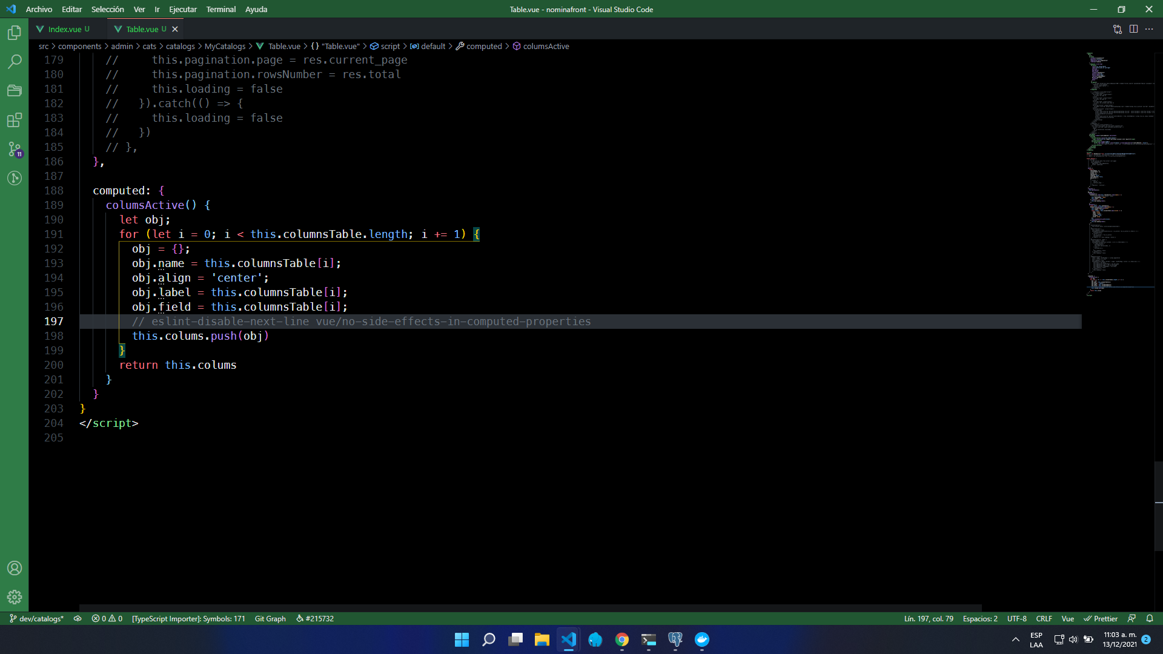The image size is (1163, 654).
Task: Expand the script breadcrumb
Action: [x=385, y=47]
